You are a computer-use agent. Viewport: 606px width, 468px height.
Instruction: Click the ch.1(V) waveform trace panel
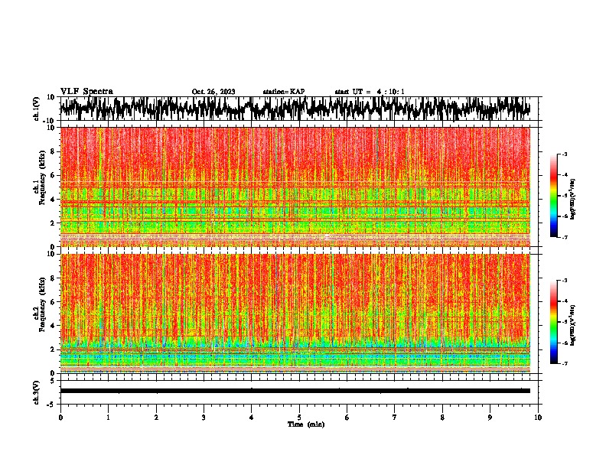299,109
